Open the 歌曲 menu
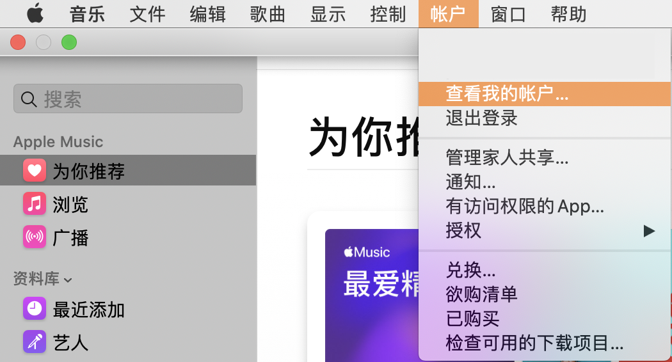 click(x=268, y=13)
